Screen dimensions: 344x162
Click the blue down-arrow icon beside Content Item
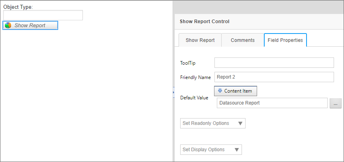(x=220, y=91)
